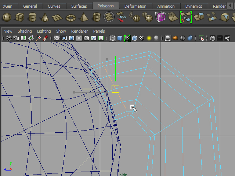This screenshot has height=176, width=235.
Task: Create a polygon pyramid from the shelf
Action: (84, 17)
